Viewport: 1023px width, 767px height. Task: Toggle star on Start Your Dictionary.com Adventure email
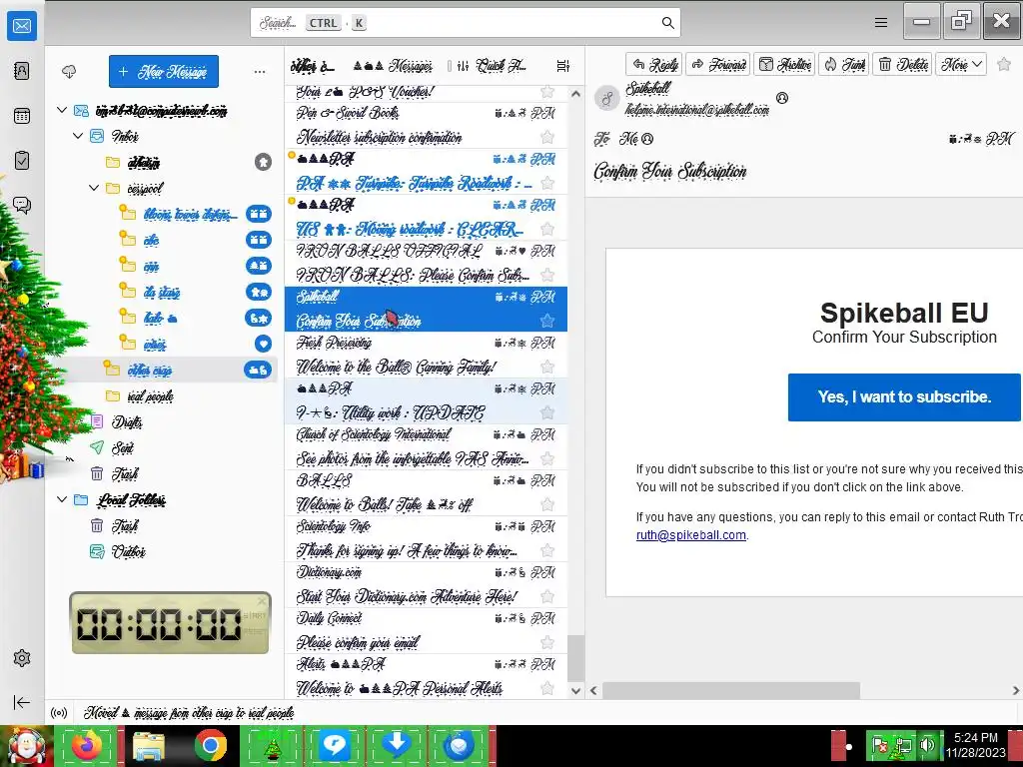pyautogui.click(x=547, y=596)
